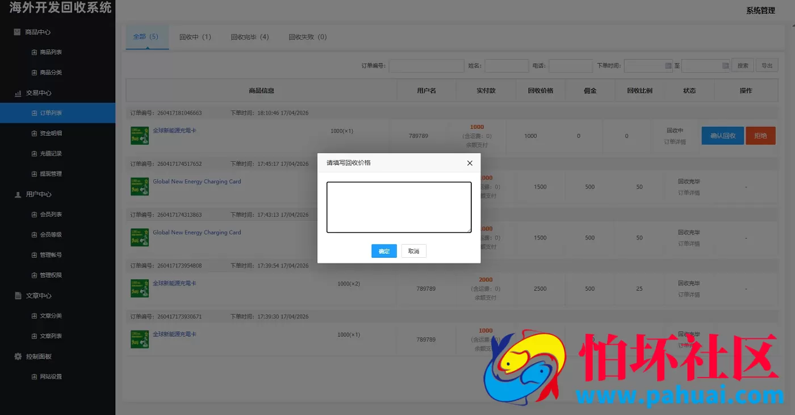Open 会员列表 in the sidebar
This screenshot has height=415, width=795.
tap(51, 215)
